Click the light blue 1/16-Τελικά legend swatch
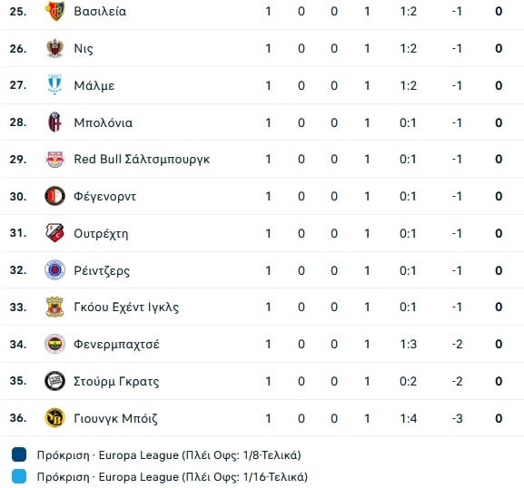 pyautogui.click(x=19, y=476)
